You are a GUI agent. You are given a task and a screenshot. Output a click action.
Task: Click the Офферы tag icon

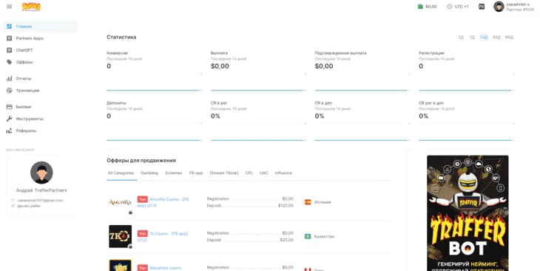10,62
